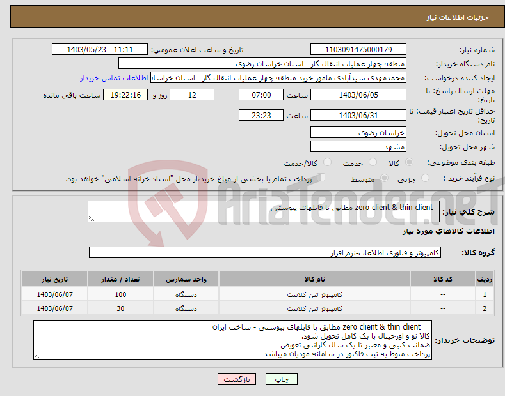Screen dimensions: 505x396
Task: Select the متوسط purchase type radio
Action: point(384,178)
